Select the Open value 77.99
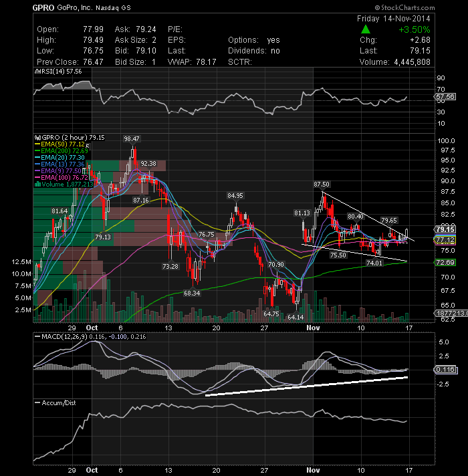468x476 pixels. (93, 29)
